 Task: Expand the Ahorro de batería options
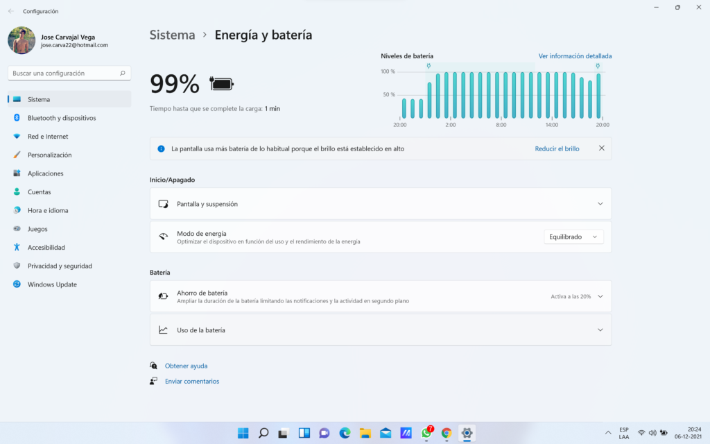point(600,296)
